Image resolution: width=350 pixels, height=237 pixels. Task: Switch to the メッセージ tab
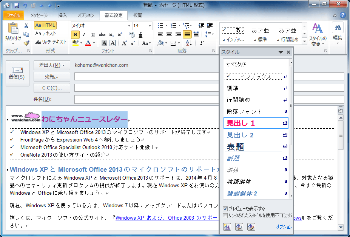click(x=39, y=15)
